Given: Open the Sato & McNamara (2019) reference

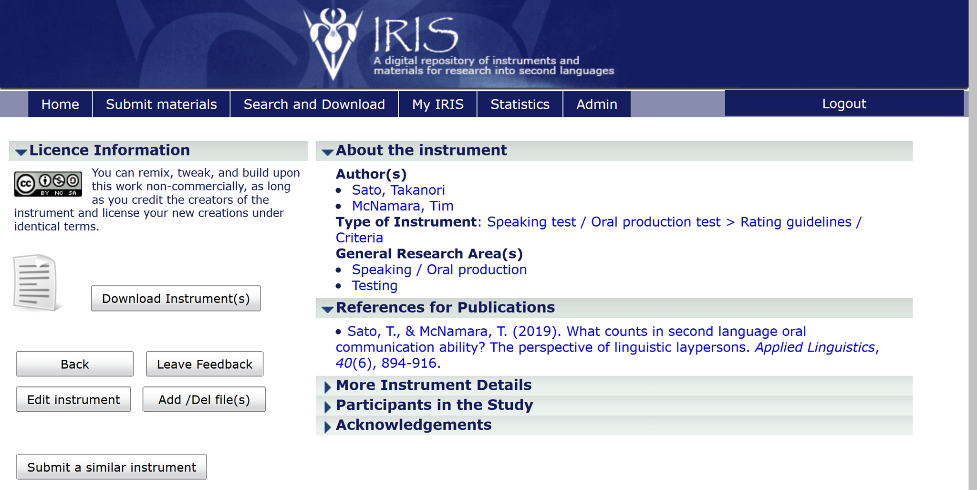Looking at the screenshot, I should tap(607, 347).
